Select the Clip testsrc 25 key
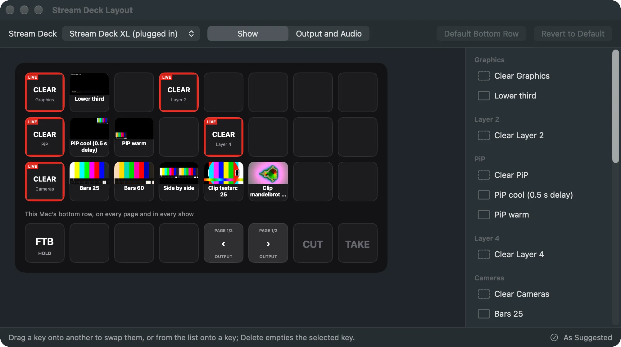The width and height of the screenshot is (621, 347). point(224,182)
